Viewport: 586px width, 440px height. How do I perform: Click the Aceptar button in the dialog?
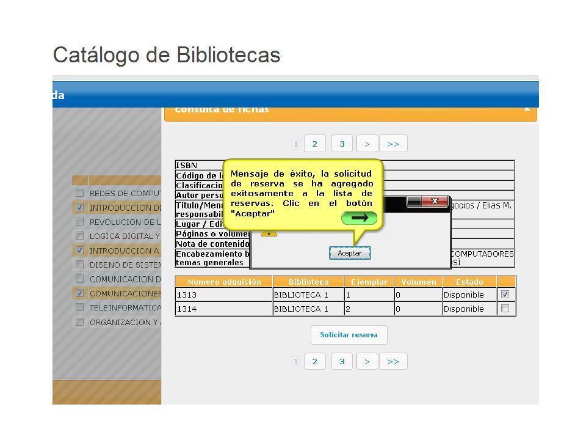click(x=350, y=253)
